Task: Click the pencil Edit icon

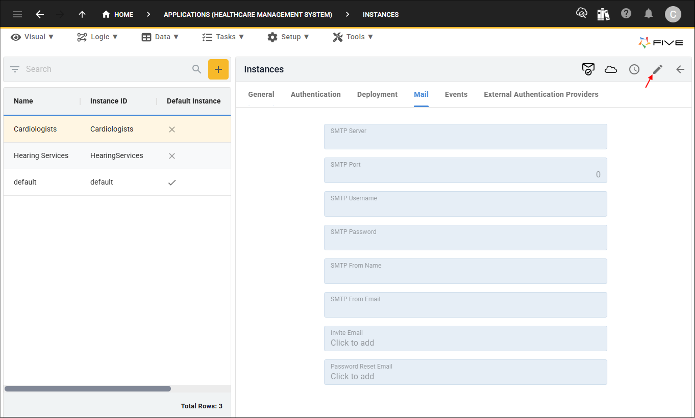Action: coord(657,69)
